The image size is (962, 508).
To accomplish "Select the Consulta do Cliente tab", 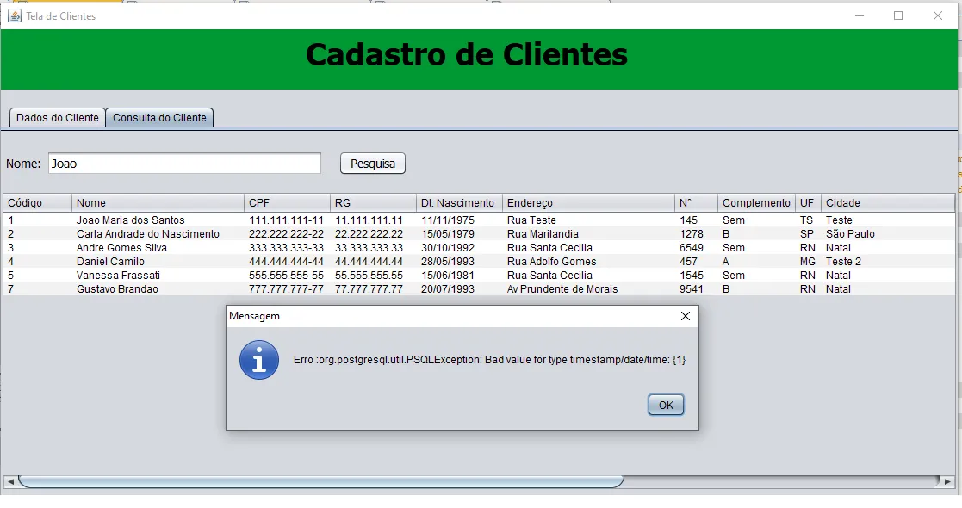I will tap(159, 118).
